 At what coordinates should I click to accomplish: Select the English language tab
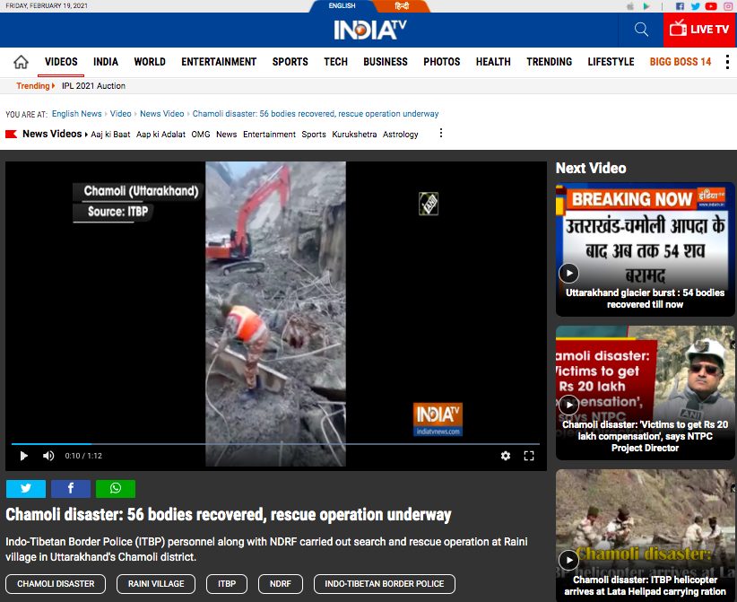coord(342,6)
